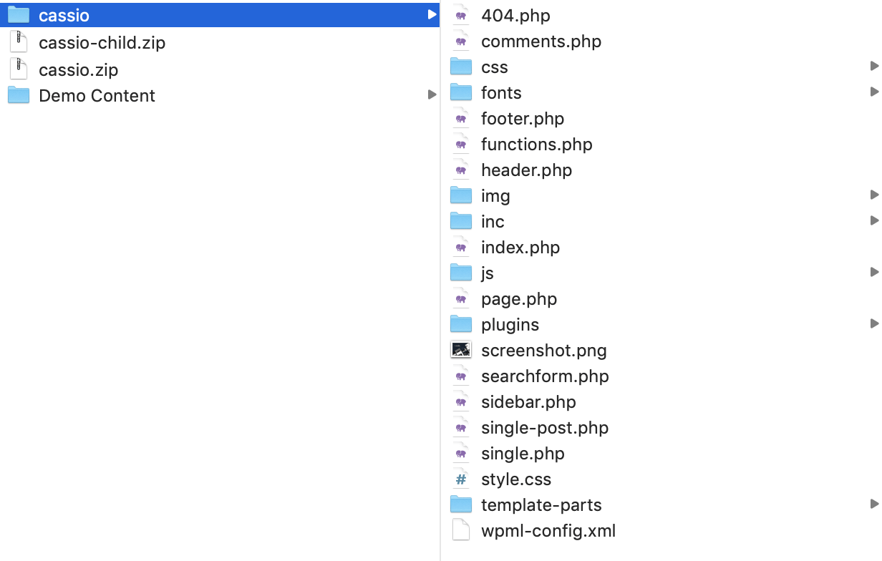
Task: Click the Demo Content folder icon
Action: (19, 95)
